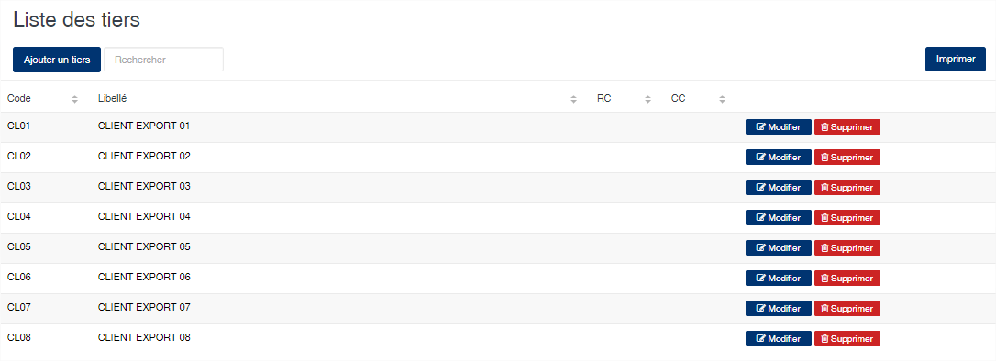This screenshot has height=361, width=996.
Task: Click the Imprimer button
Action: coord(956,59)
